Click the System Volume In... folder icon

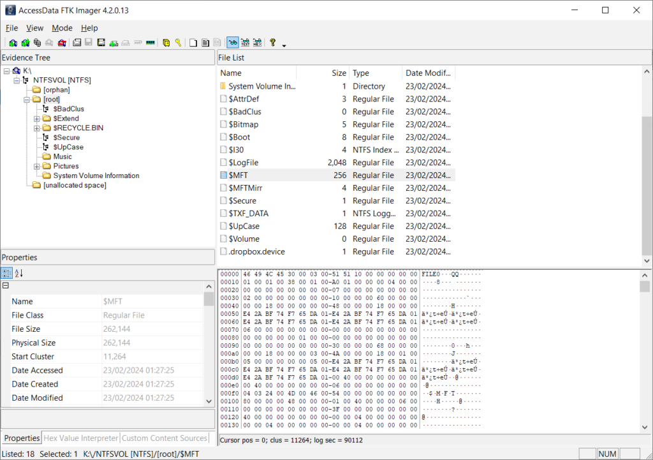[x=223, y=86]
